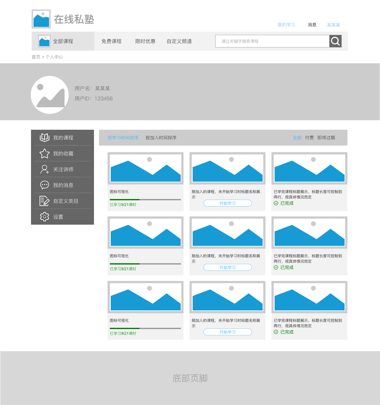Click the gear icon beside 设置
Image resolution: width=380 pixels, height=405 pixels.
click(x=45, y=217)
